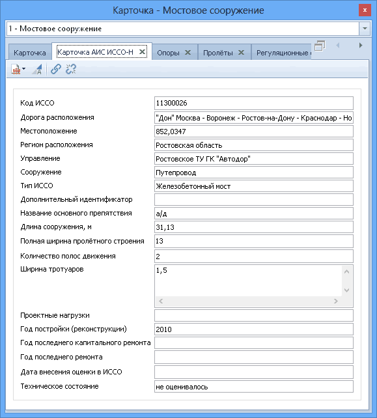Click the tab window list icon
Screen dimensions: 377x418
coord(320,46)
